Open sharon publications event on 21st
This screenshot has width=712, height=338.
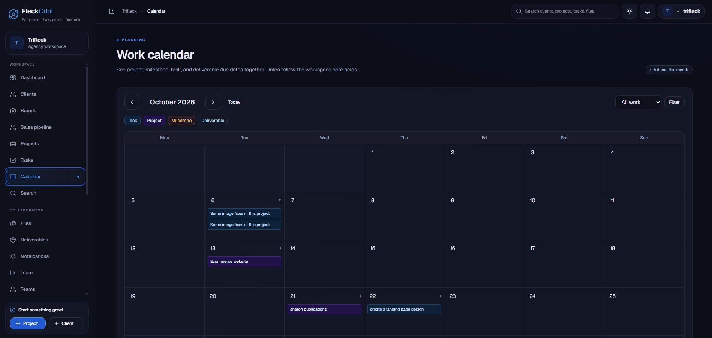coord(324,309)
